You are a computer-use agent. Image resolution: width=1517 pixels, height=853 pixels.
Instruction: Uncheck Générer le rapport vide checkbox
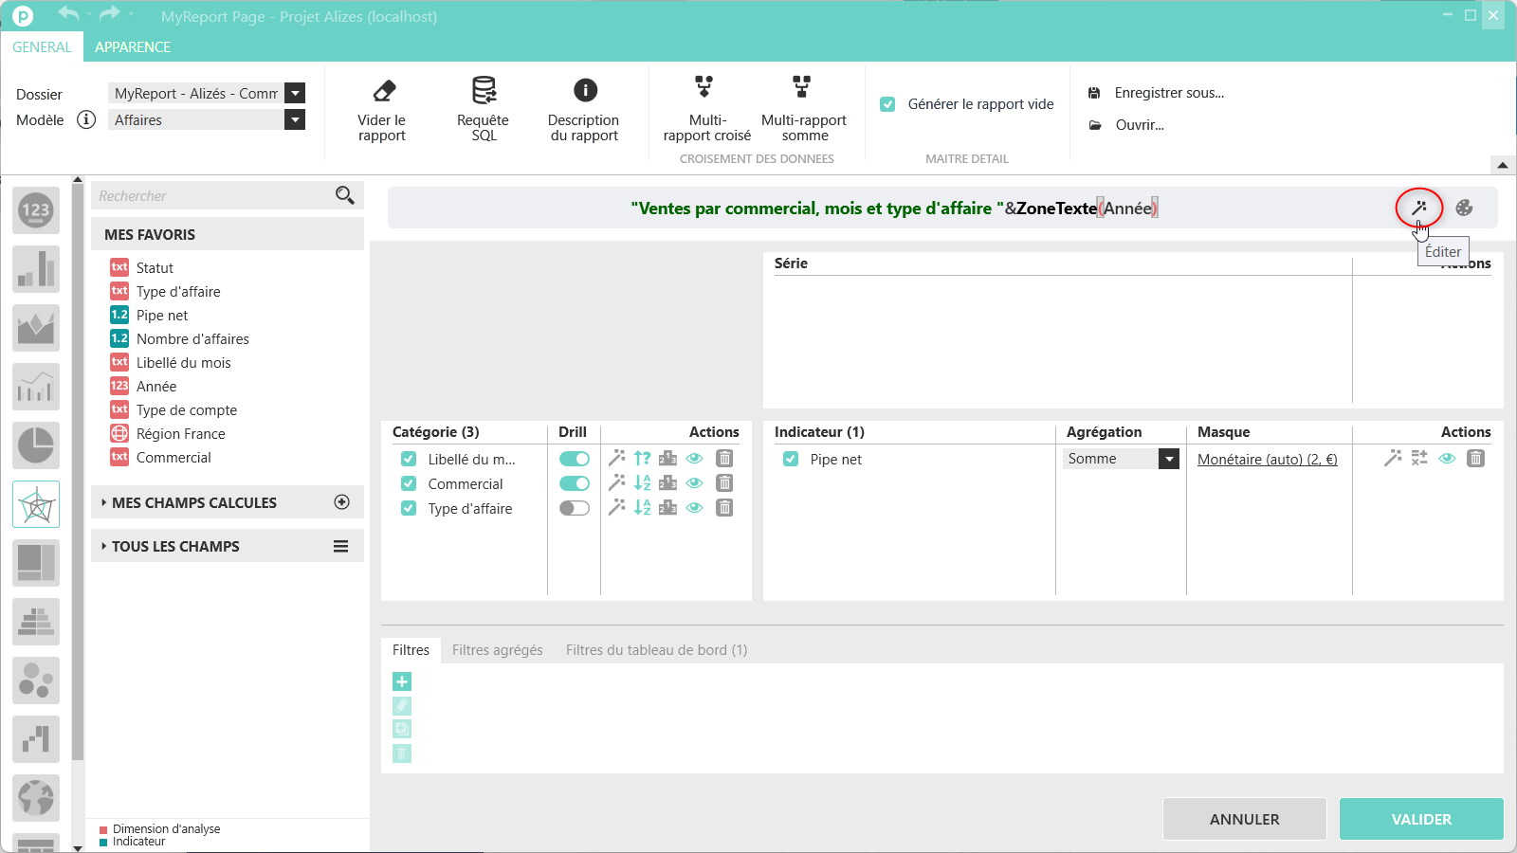(x=887, y=104)
